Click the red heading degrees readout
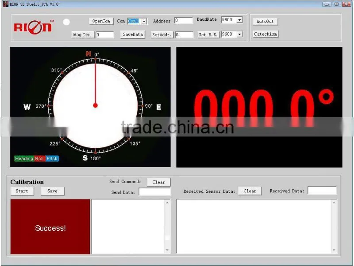Screen dimensions: 354x266 pos(264,108)
